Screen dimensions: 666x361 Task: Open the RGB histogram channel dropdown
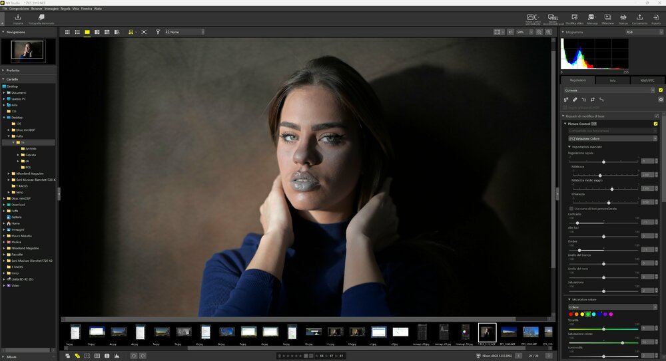click(643, 32)
